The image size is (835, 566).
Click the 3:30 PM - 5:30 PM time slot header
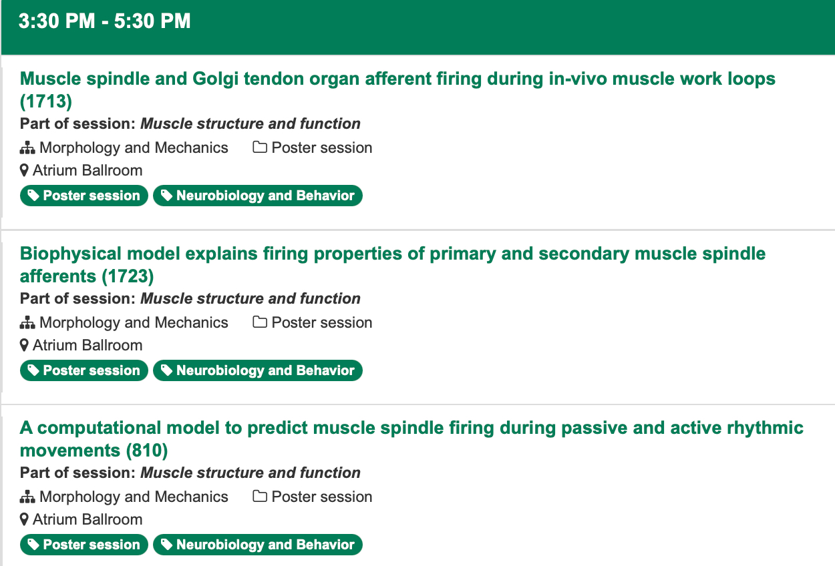click(x=105, y=21)
